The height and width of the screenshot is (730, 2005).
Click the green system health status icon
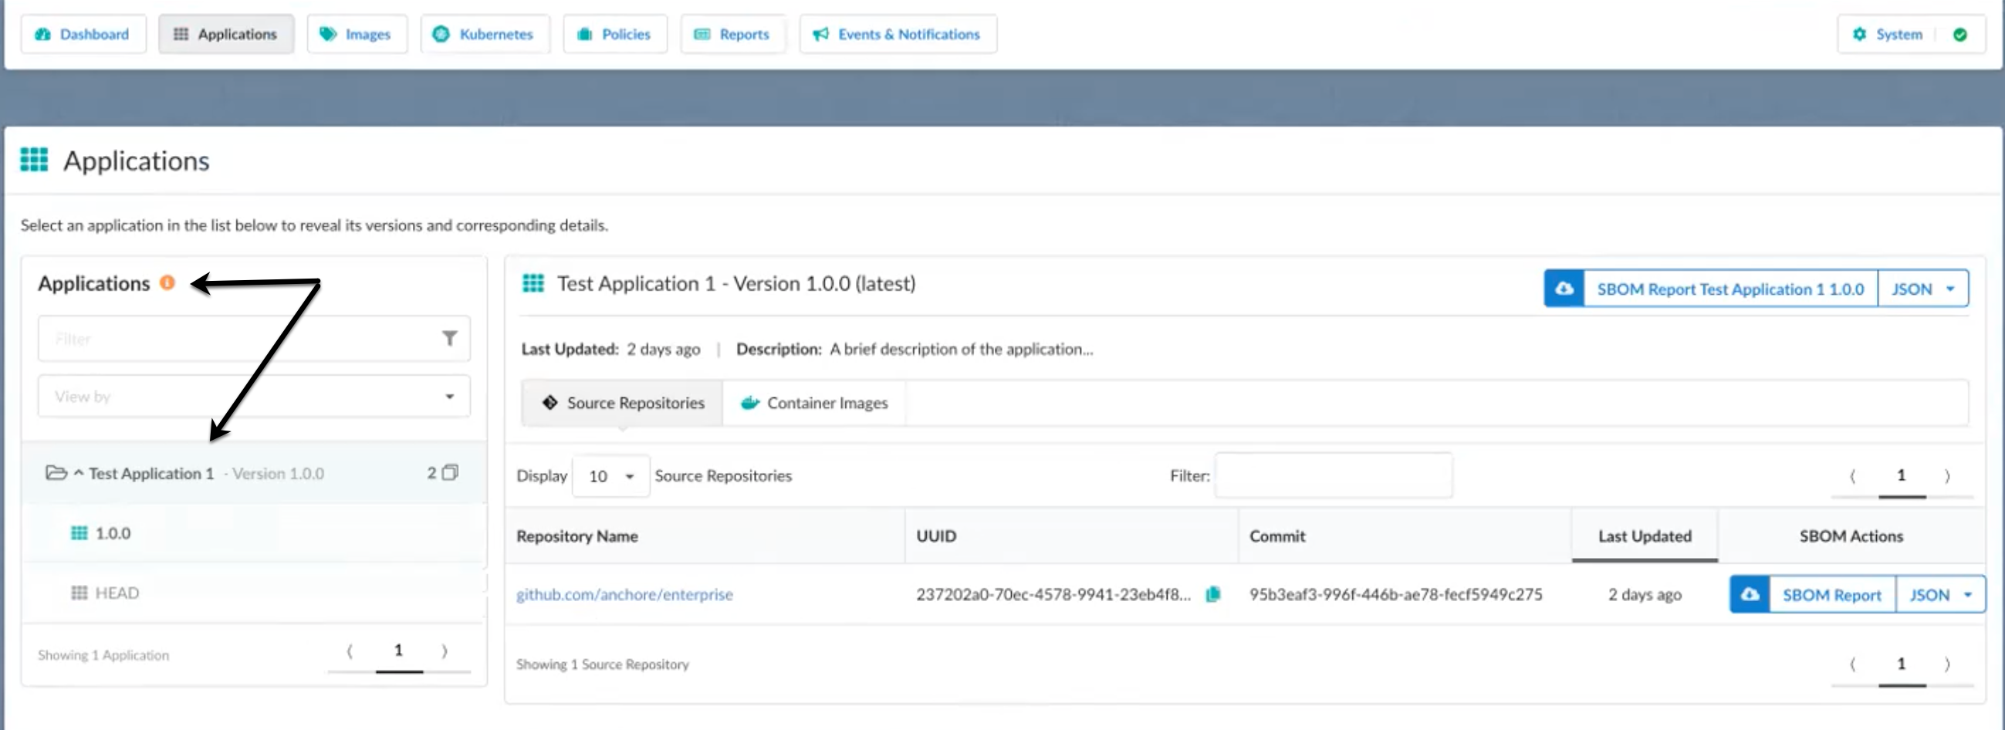[1961, 34]
